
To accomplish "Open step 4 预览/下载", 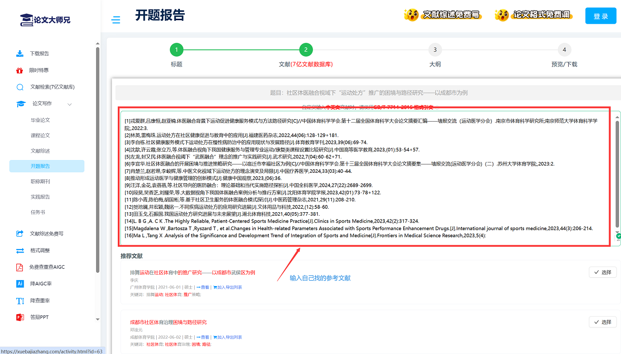I will pos(564,50).
